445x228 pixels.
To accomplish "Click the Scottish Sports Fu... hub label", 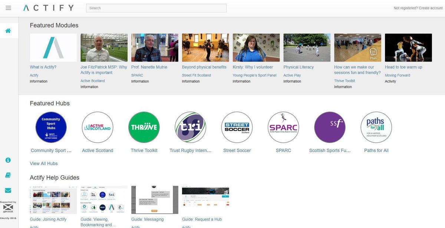I will pos(330,151).
